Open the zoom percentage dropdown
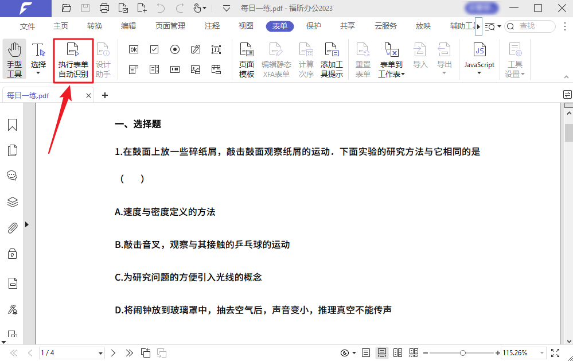The image size is (573, 361). point(541,352)
